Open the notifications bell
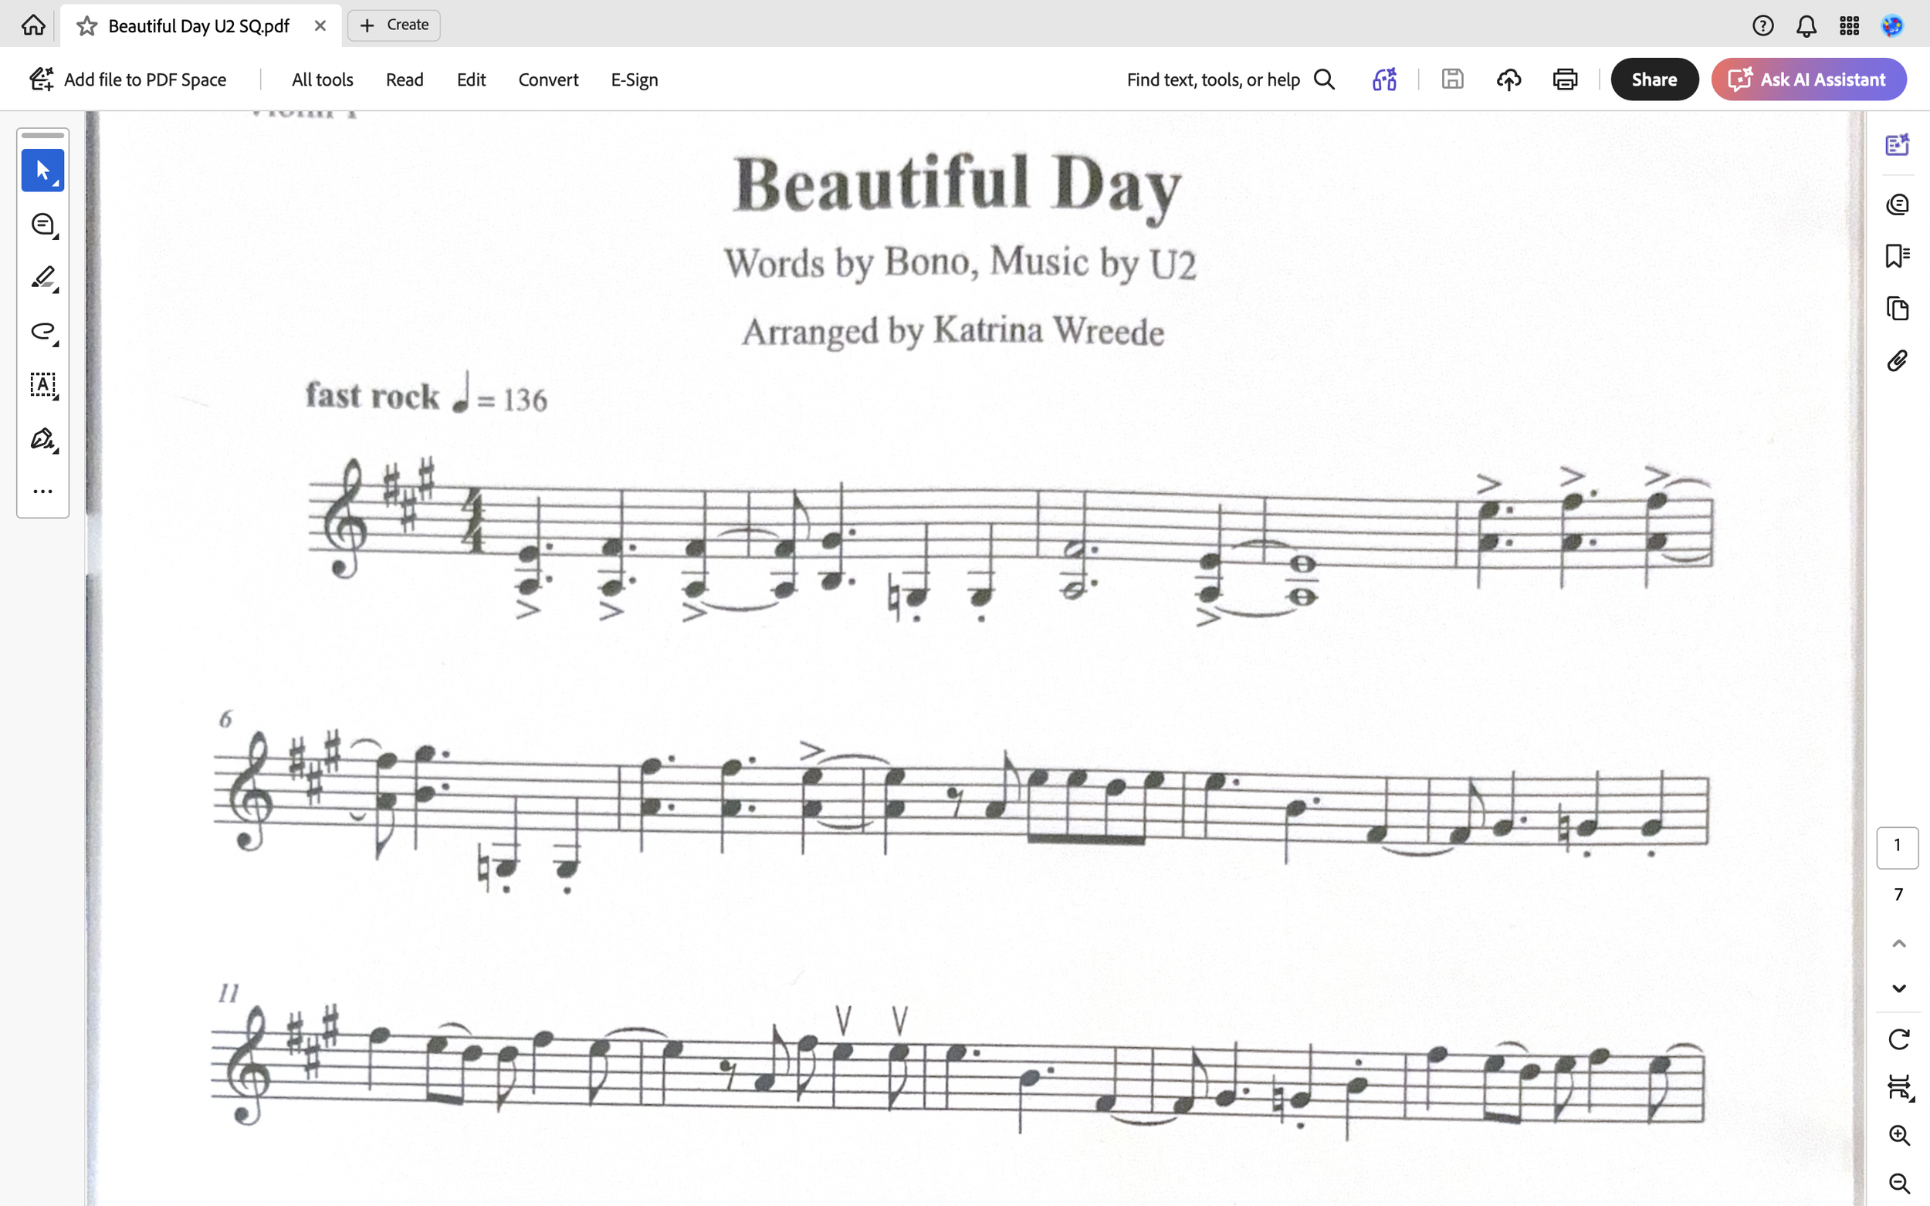1930x1206 pixels. pyautogui.click(x=1806, y=26)
